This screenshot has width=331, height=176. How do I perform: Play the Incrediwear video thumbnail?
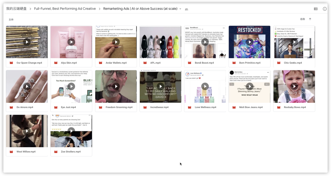click(160, 86)
